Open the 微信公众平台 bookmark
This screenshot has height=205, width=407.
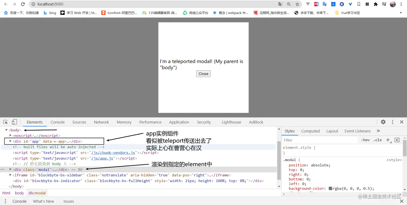pos(196,13)
